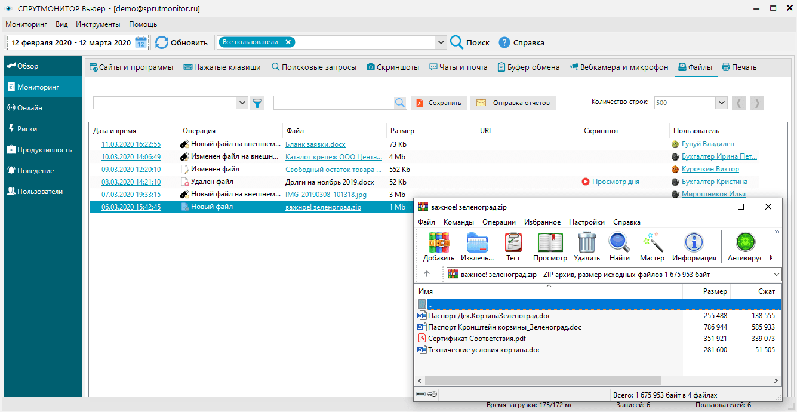Click WinRAR up-folder arrow
Screen dimensions: 797x412
[427, 274]
